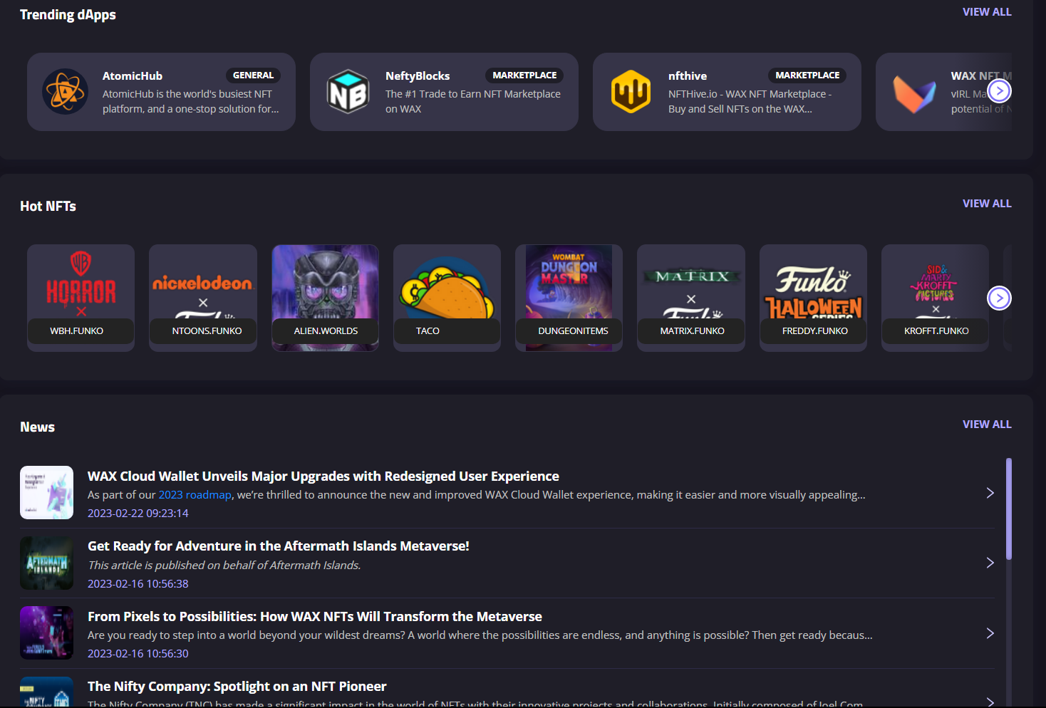Image resolution: width=1046 pixels, height=708 pixels.
Task: Click the nfthive yellow hexagon logo
Action: point(631,91)
